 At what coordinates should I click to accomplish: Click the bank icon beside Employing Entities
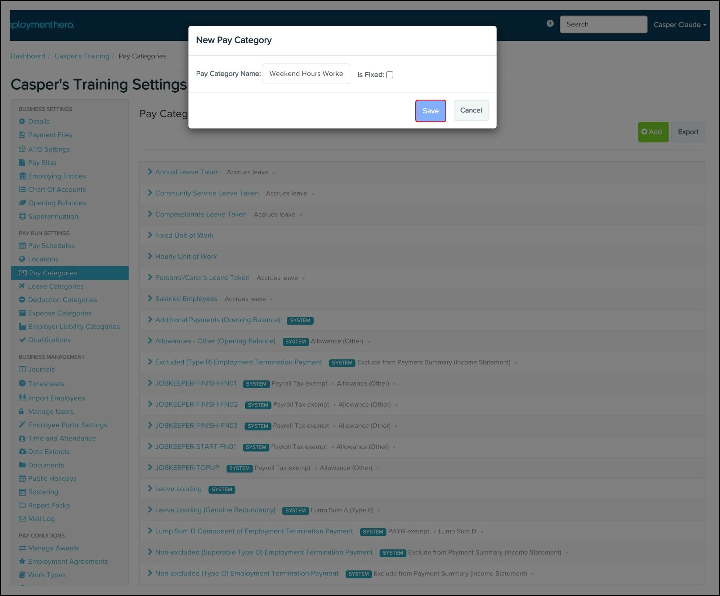22,176
